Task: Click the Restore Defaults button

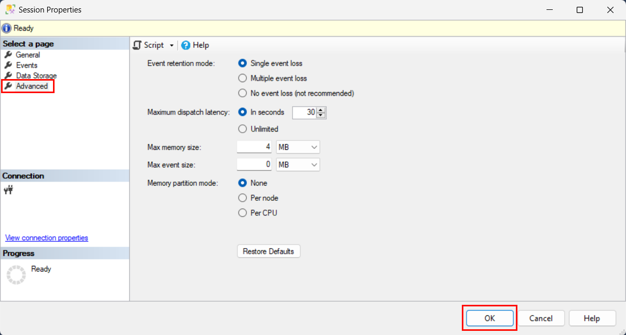Action: 269,251
